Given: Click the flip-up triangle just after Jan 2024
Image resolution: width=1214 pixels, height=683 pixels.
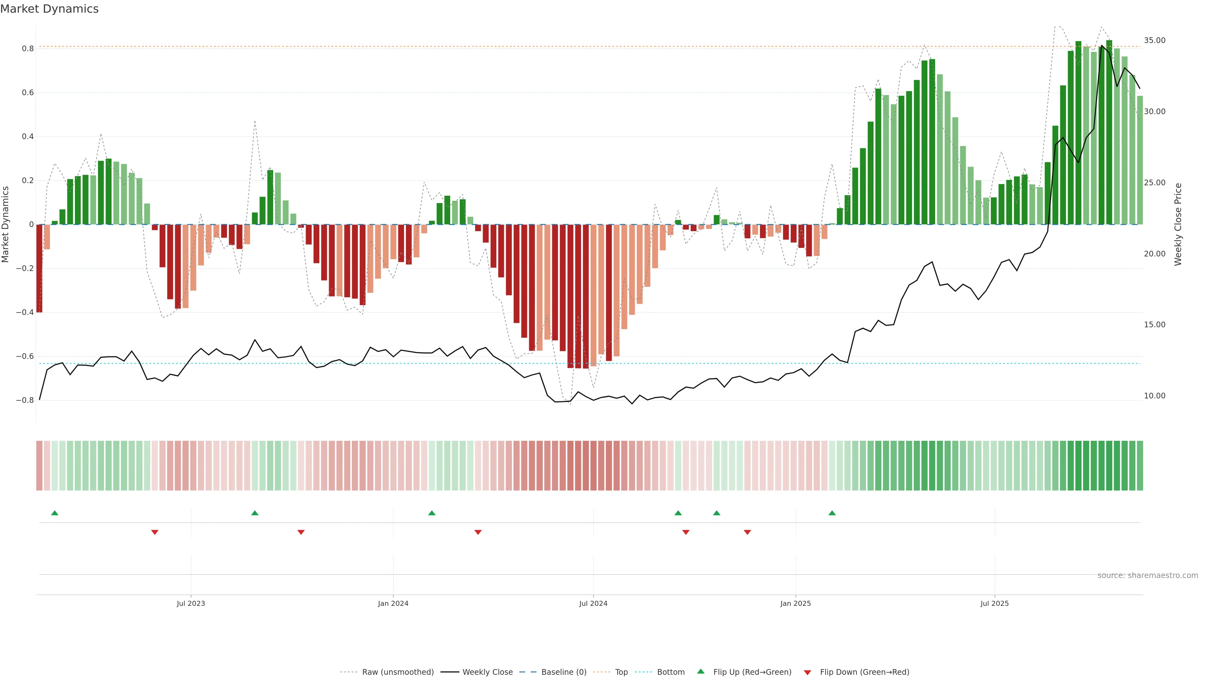Looking at the screenshot, I should (x=432, y=513).
